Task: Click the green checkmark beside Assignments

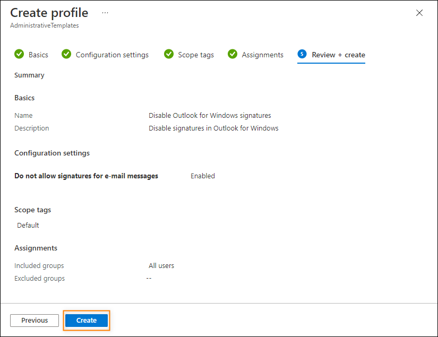Action: (x=233, y=54)
